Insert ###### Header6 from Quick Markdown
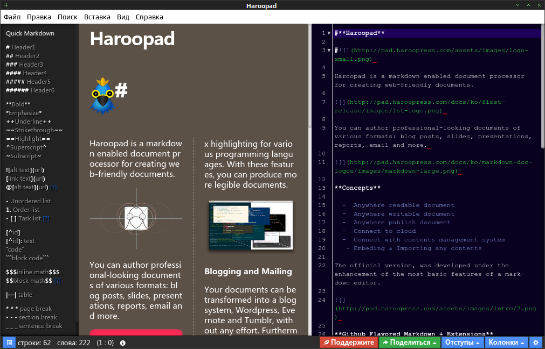 point(30,90)
